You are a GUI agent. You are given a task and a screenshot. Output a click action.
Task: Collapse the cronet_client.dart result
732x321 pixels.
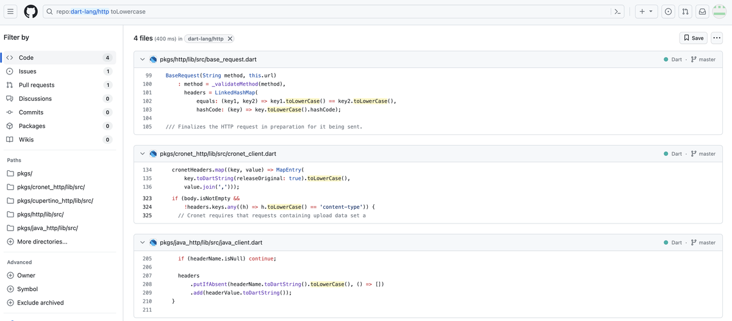coord(142,154)
